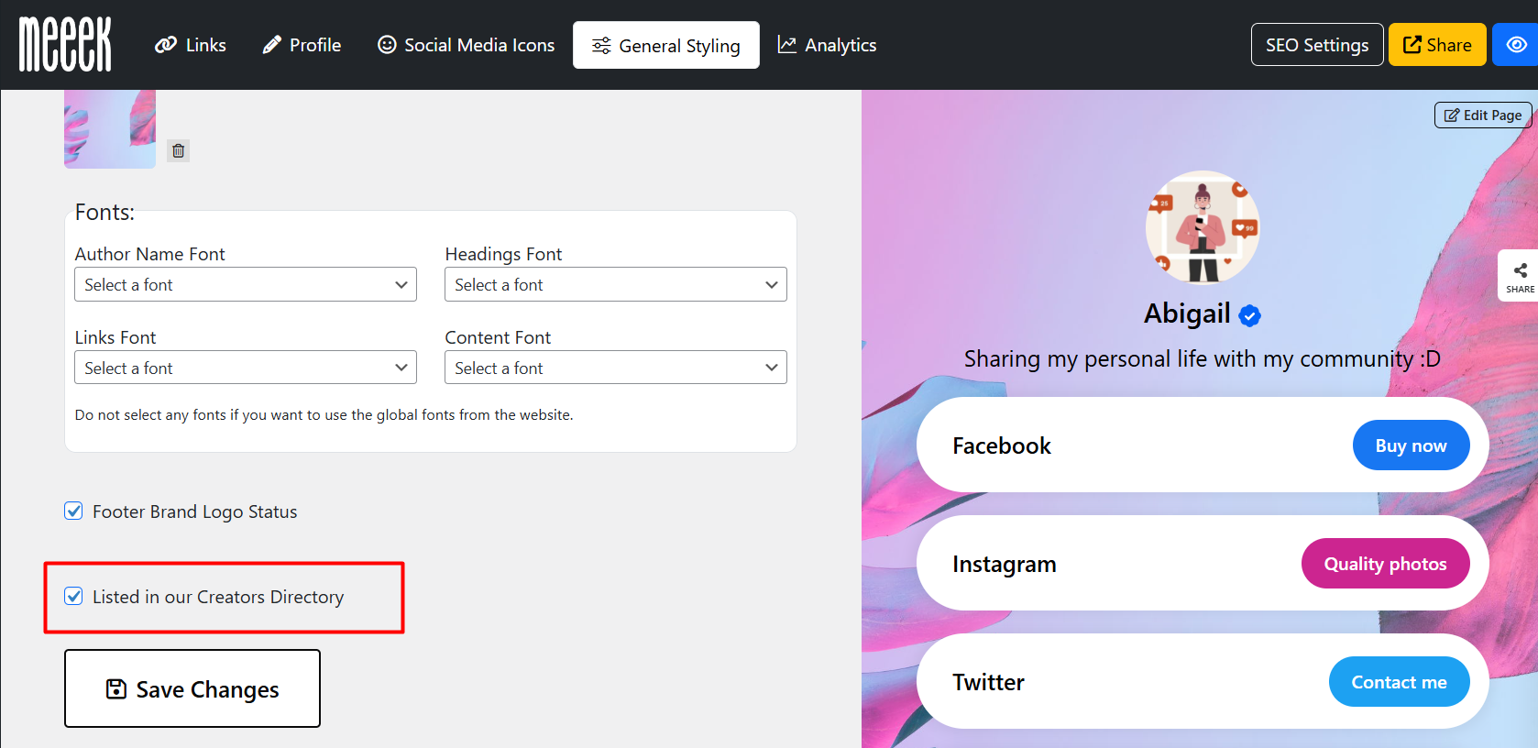The image size is (1538, 748).
Task: Click the Save Changes button
Action: point(192,688)
